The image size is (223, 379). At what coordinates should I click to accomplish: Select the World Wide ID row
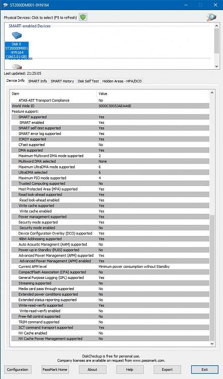click(x=110, y=106)
